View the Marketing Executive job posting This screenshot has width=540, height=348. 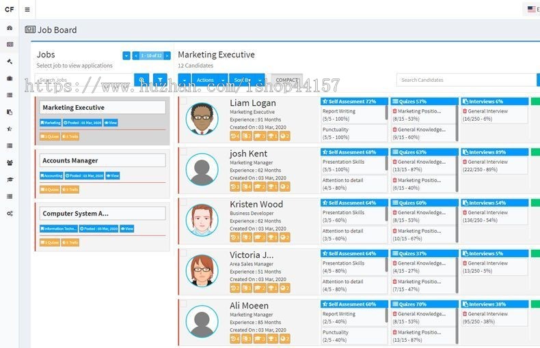[111, 122]
